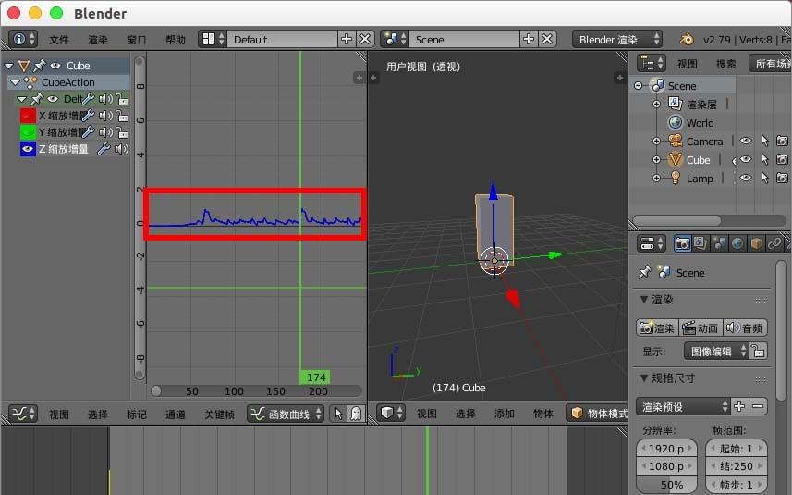Toggle the ghost hidden-filter icon
792x495 pixels.
[356, 414]
